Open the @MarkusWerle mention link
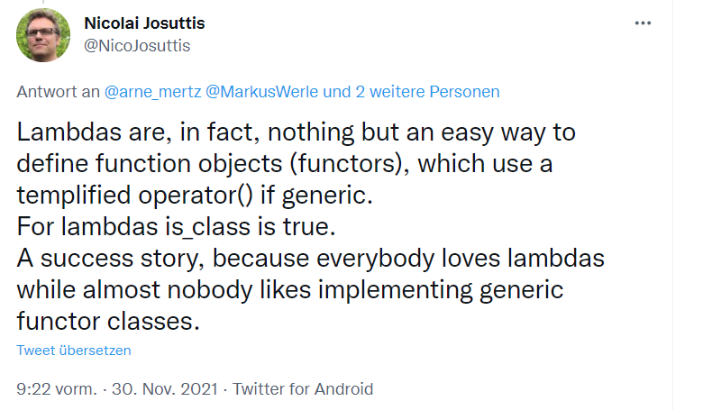This screenshot has height=410, width=703. click(262, 92)
